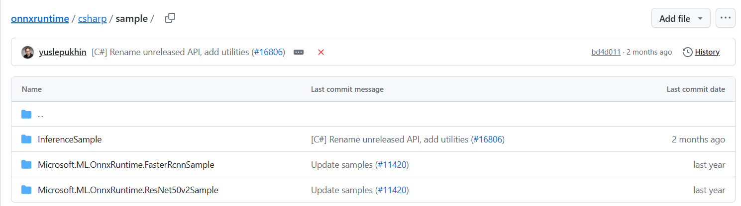The image size is (741, 206).
Task: Open Microsoft.ML.OnnxRuntime.FasterRcnnSample folder
Action: pos(126,165)
